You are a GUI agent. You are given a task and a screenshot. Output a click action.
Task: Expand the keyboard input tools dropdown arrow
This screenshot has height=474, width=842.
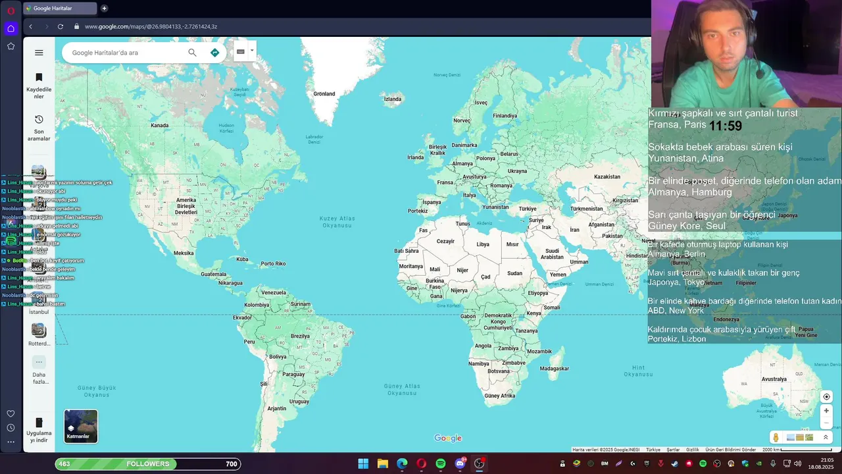point(252,51)
